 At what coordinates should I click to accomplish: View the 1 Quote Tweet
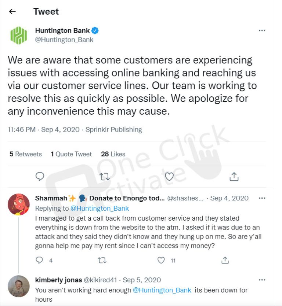tap(71, 154)
